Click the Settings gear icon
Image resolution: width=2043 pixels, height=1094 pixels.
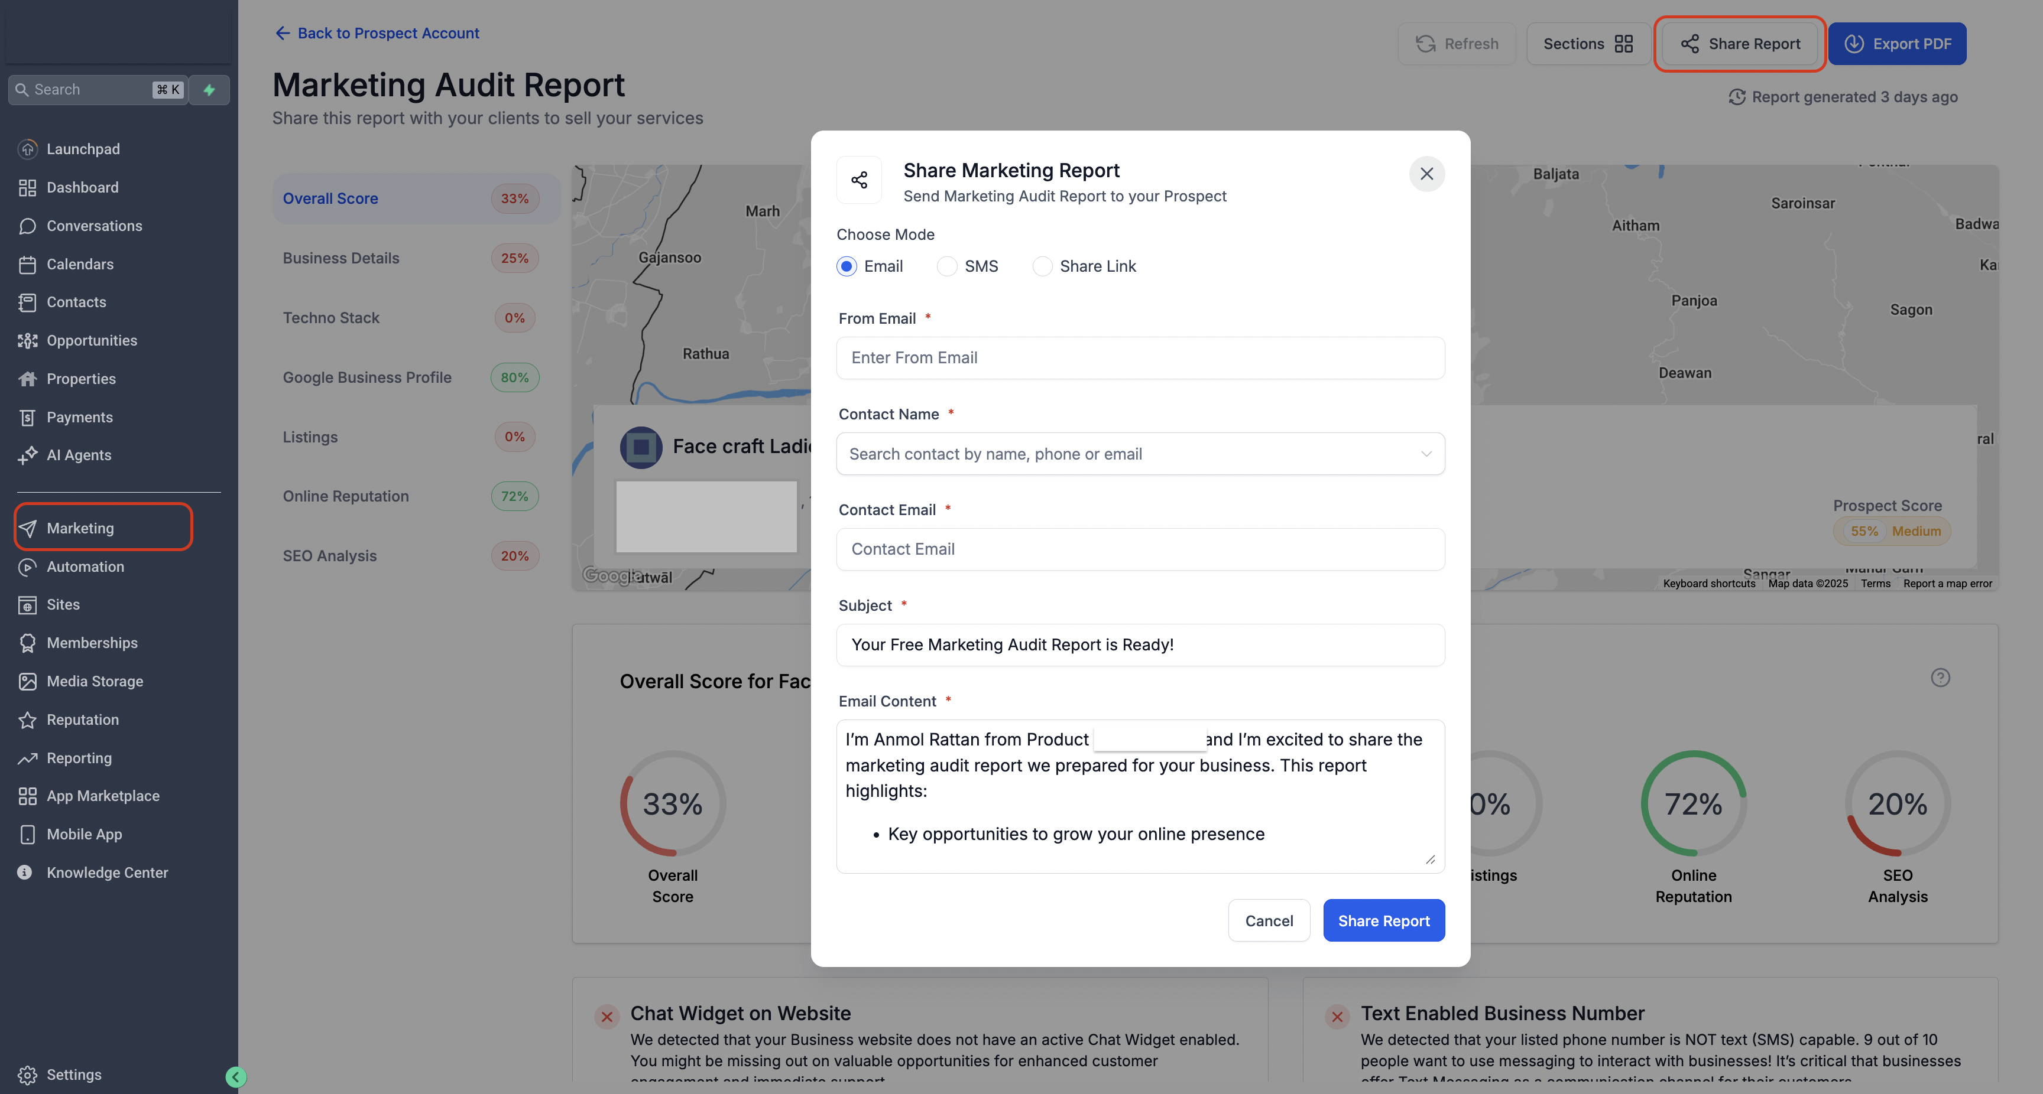pyautogui.click(x=28, y=1075)
